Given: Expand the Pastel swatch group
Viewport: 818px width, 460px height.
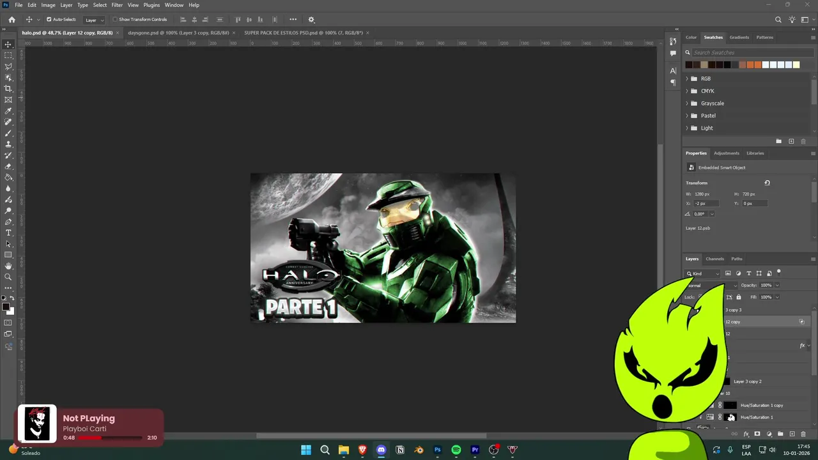Looking at the screenshot, I should click(687, 116).
